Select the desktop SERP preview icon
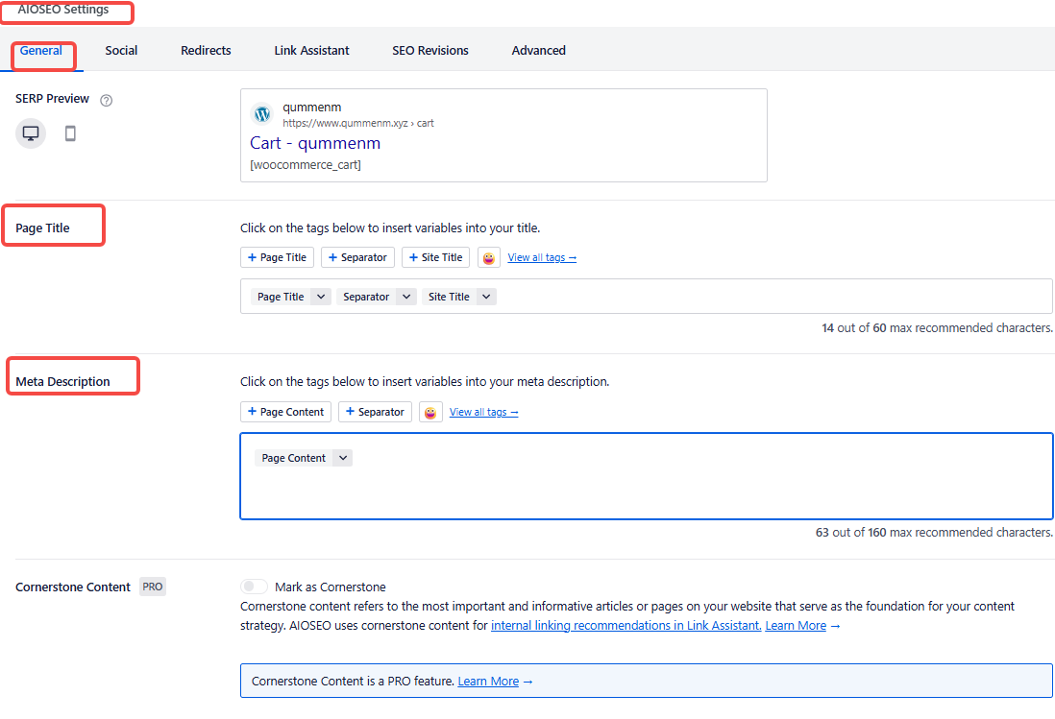 (x=30, y=133)
